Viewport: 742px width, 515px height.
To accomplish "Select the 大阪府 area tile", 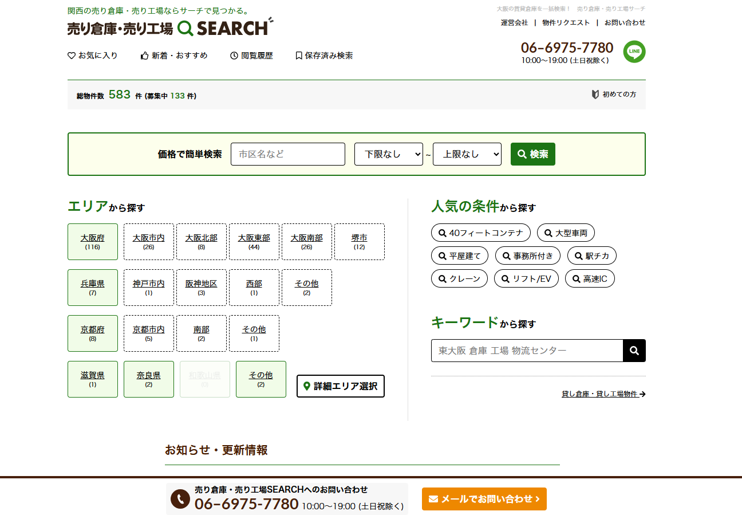I will pos(93,242).
